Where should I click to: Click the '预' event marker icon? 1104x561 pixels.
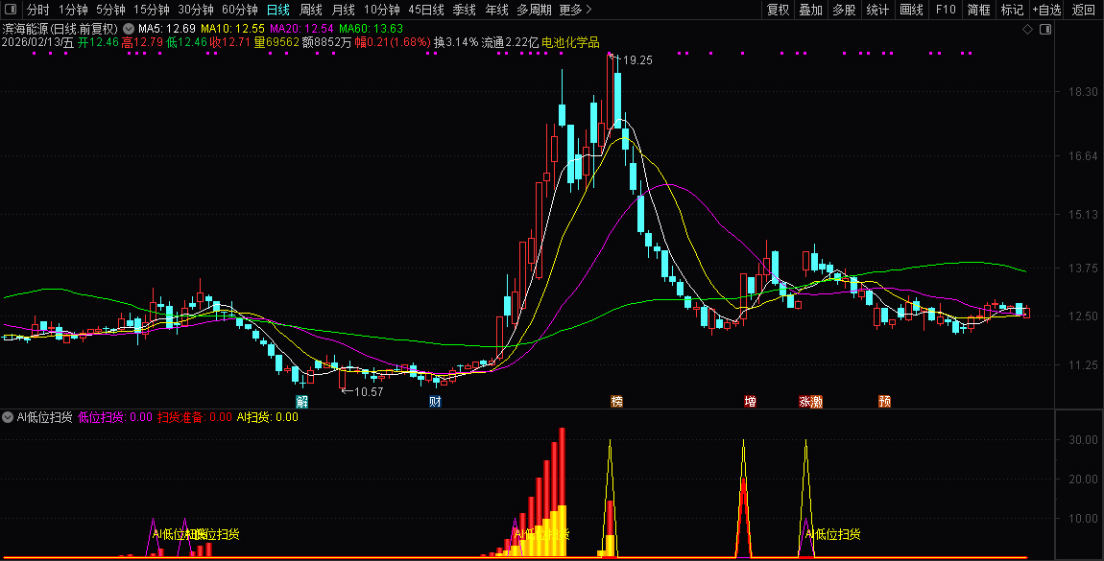pos(884,402)
